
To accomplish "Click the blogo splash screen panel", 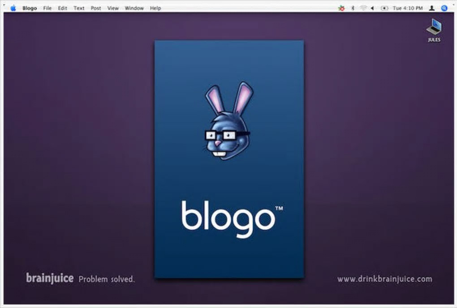I will tap(229, 159).
